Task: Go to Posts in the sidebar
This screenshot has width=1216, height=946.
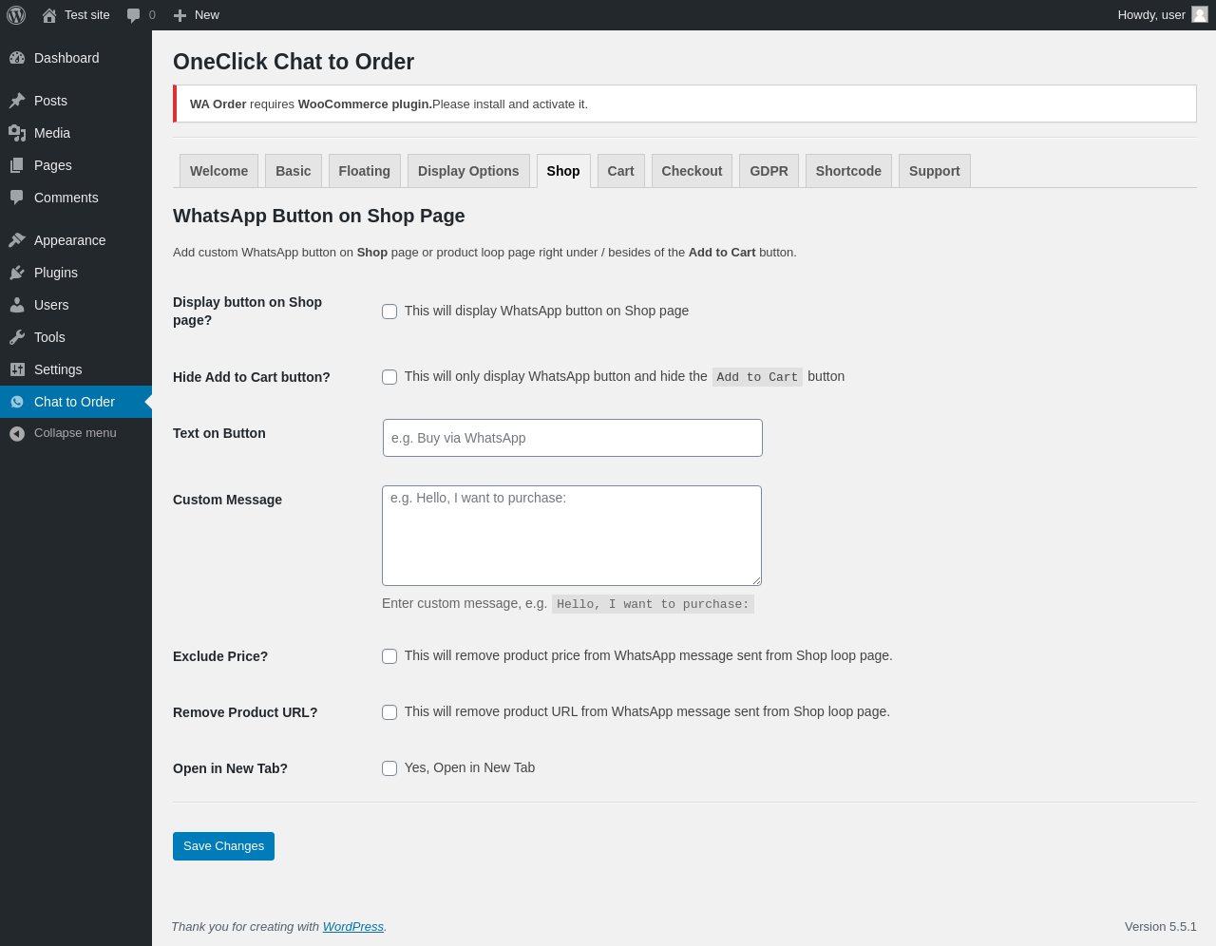Action: coord(76,101)
